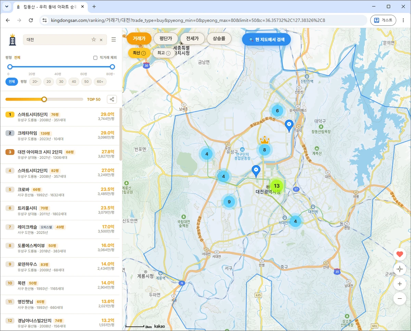Open the hamburger menu icon
The image size is (411, 331).
click(114, 40)
